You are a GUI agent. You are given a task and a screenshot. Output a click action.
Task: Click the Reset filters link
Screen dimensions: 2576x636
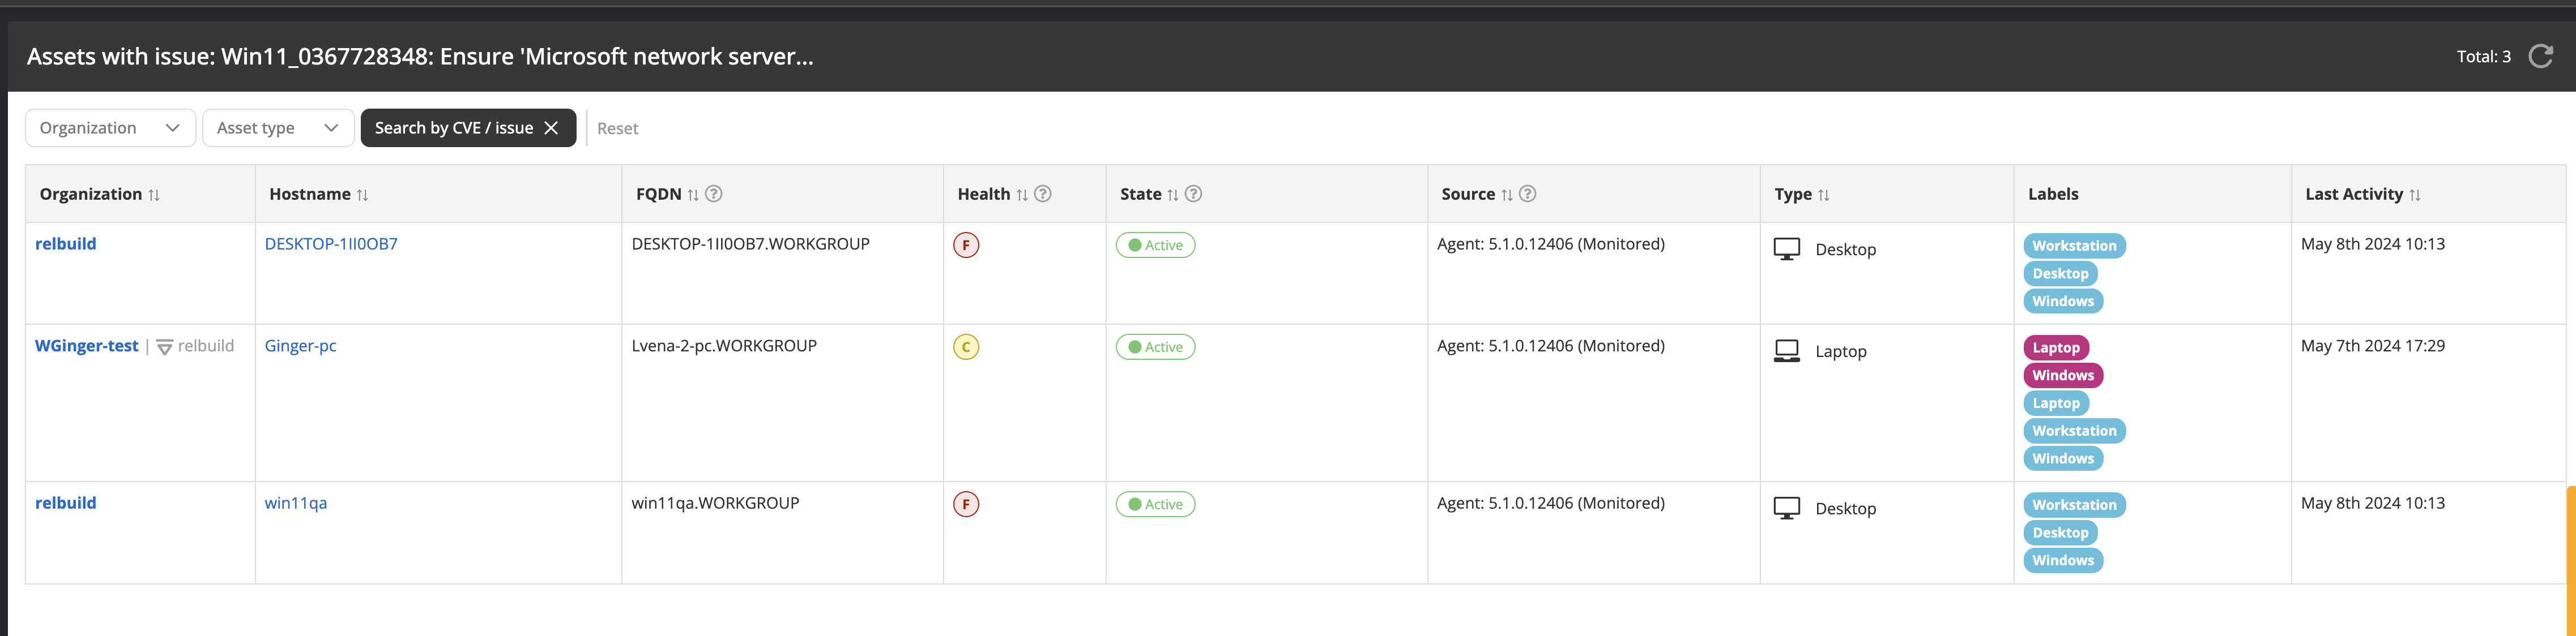(x=617, y=129)
